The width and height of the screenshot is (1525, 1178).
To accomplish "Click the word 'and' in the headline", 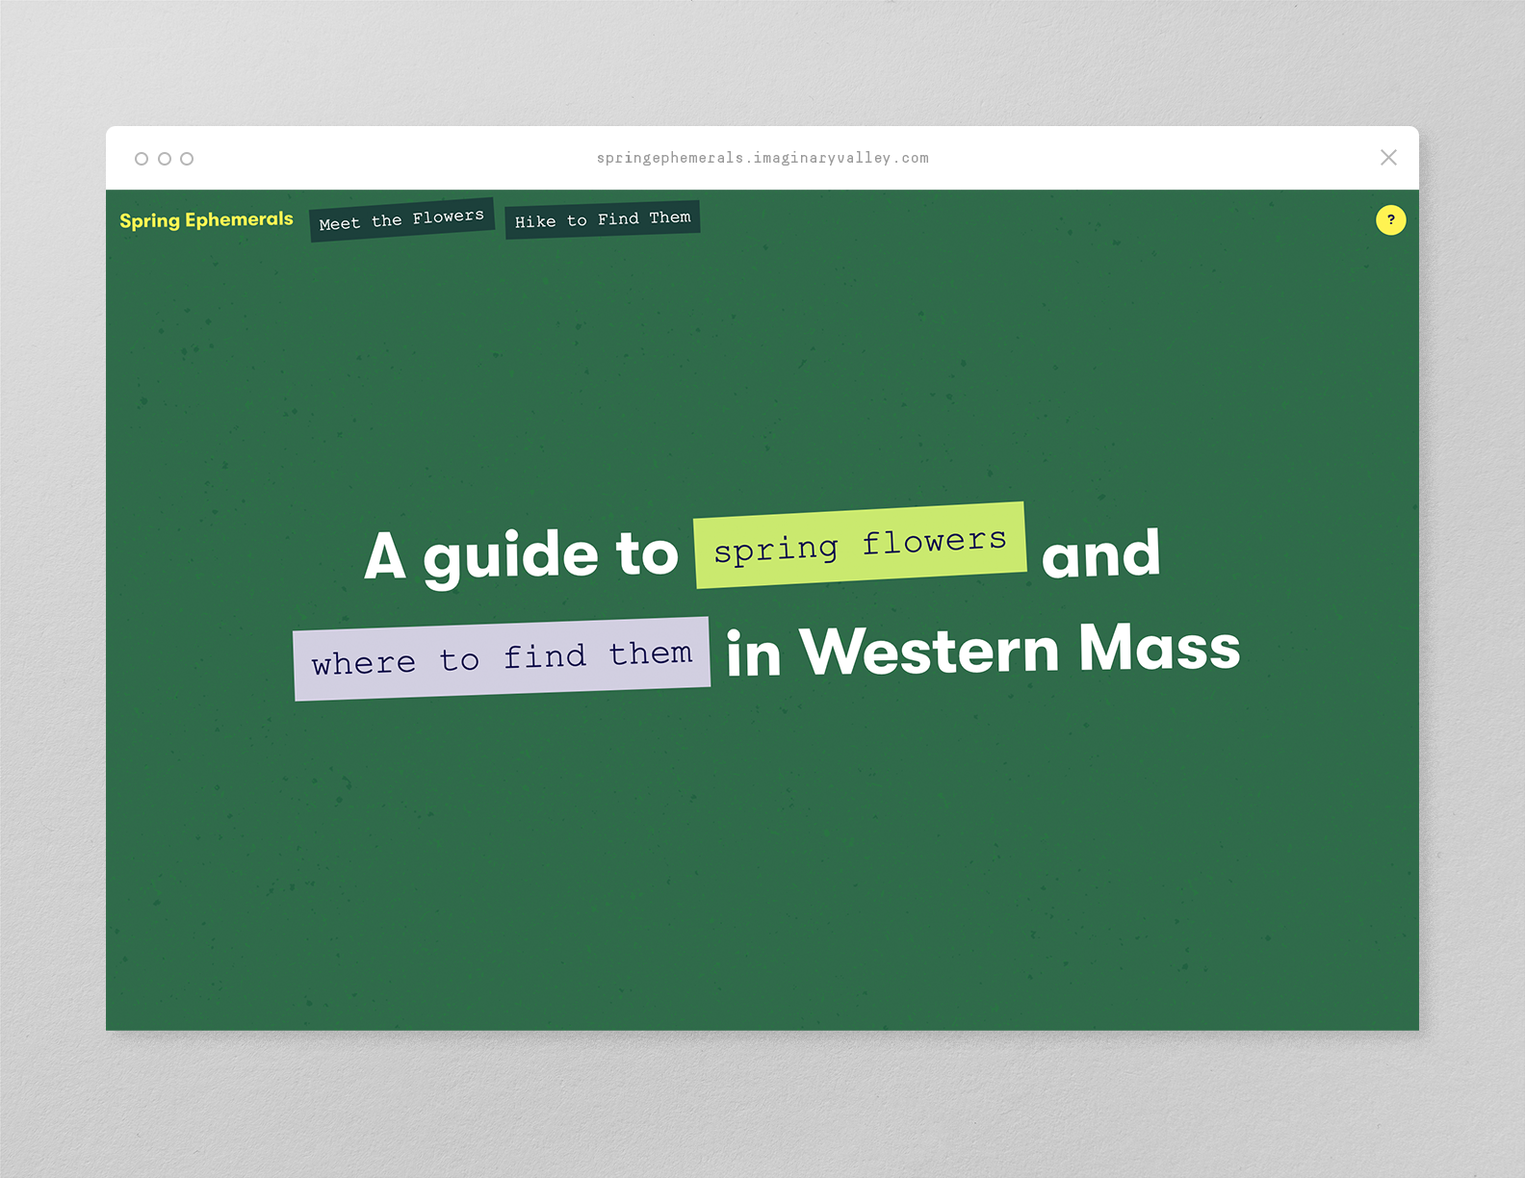I will (x=1100, y=555).
